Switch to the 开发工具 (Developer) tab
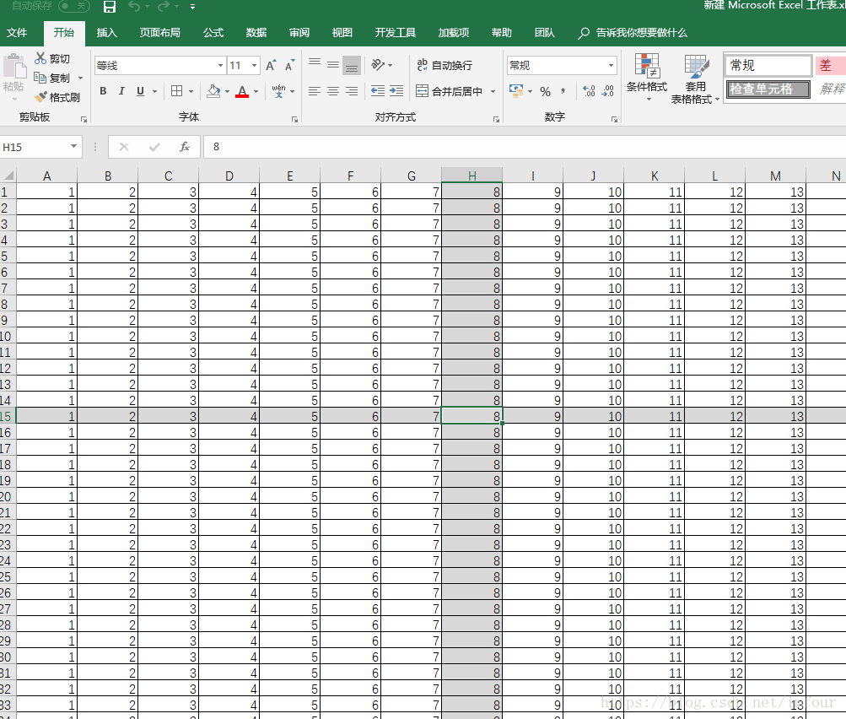846x719 pixels. click(396, 33)
